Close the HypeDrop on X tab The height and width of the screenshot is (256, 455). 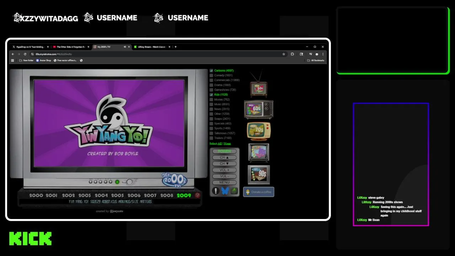click(x=48, y=47)
